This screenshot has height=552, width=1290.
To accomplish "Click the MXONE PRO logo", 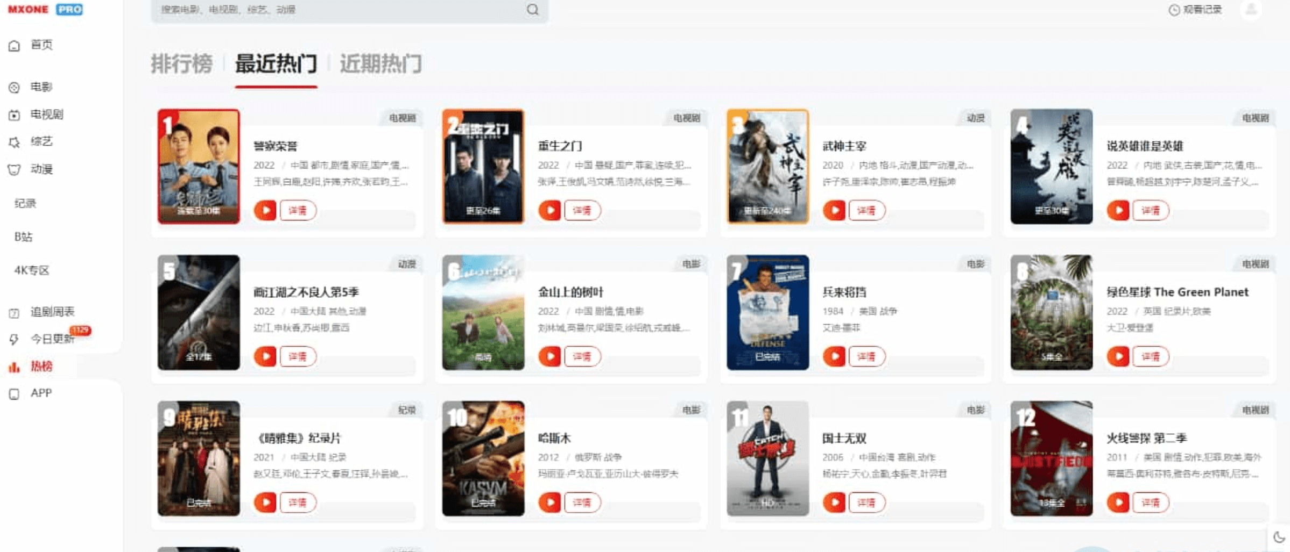I will point(45,9).
